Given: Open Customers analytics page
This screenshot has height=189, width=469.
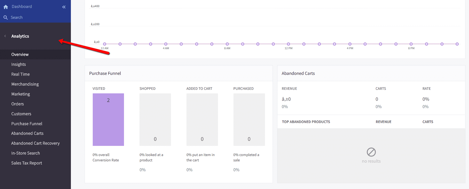Looking at the screenshot, I should pyautogui.click(x=21, y=114).
